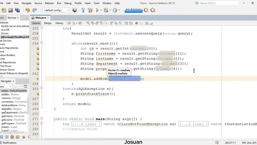Open the Profile Project dropdown arrow
257x145 pixels.
pyautogui.click(x=119, y=10)
